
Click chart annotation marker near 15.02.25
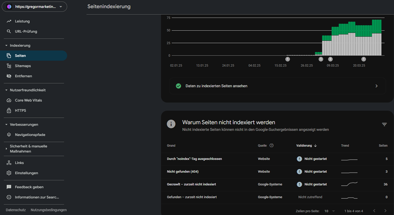pos(288,59)
